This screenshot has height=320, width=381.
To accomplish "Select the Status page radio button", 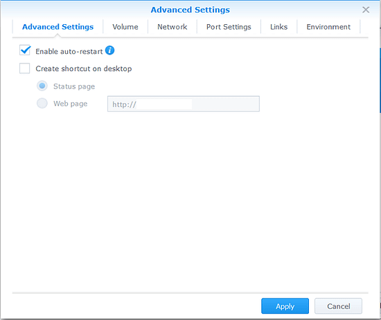I will [42, 86].
